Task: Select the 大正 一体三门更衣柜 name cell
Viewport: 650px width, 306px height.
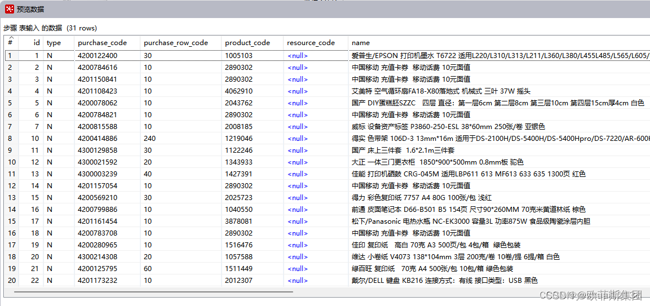Action: 499,162
